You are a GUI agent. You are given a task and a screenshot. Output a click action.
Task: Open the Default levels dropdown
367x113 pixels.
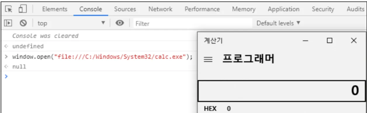pos(278,23)
